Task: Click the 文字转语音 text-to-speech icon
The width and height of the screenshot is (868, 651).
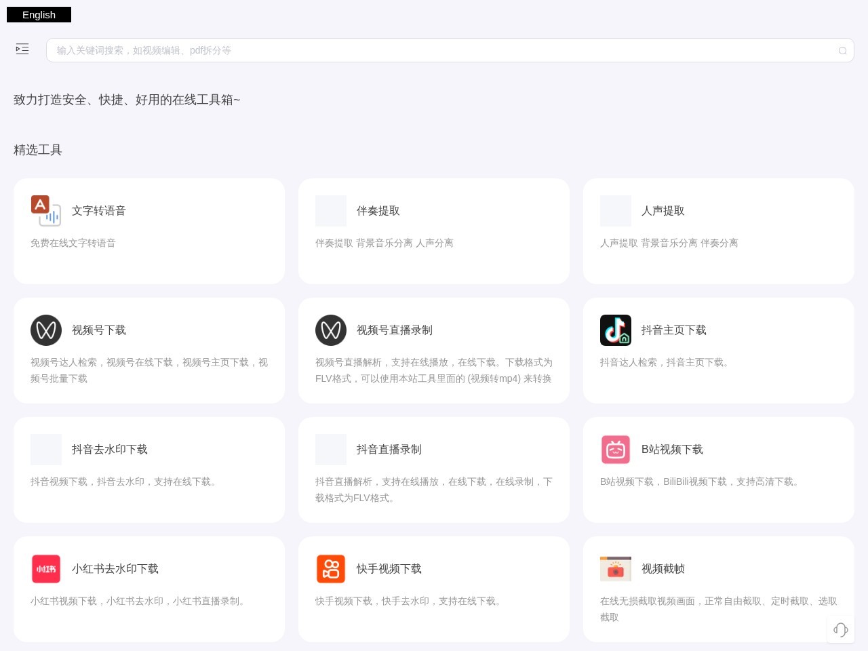Action: [46, 211]
